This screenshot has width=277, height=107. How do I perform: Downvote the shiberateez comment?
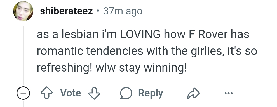pyautogui.click(x=94, y=93)
